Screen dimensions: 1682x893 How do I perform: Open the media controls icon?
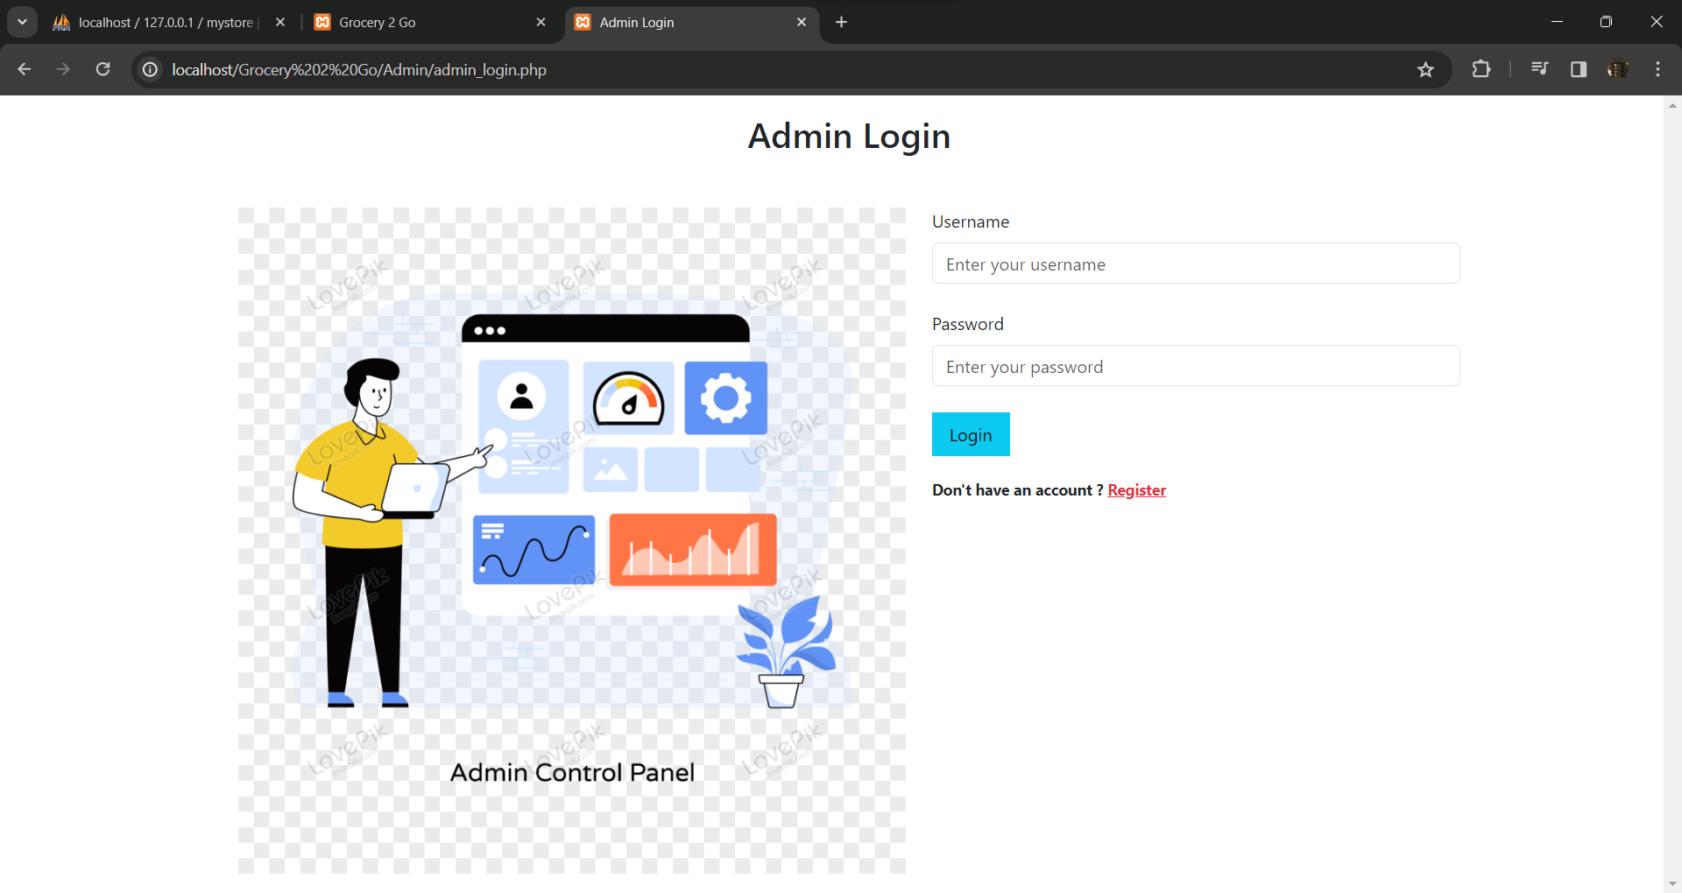pyautogui.click(x=1539, y=69)
